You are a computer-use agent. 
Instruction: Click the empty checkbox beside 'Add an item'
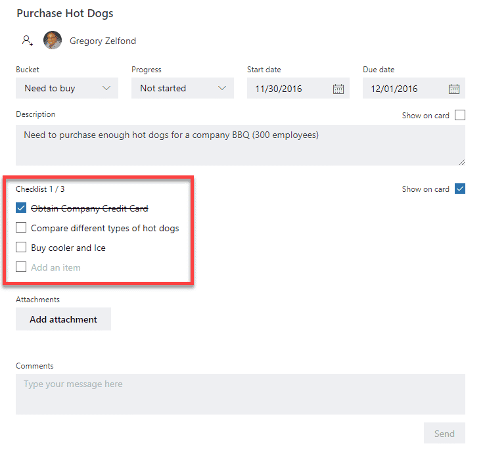21,267
